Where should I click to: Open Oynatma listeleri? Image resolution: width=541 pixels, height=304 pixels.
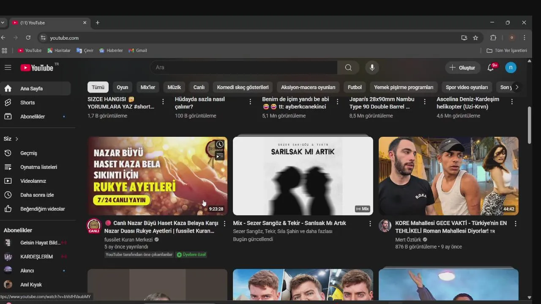tap(36, 167)
